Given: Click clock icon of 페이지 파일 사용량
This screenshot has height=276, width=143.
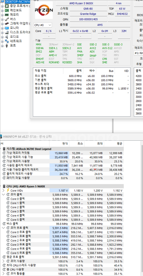Looking at the screenshot, I should (4, 178).
